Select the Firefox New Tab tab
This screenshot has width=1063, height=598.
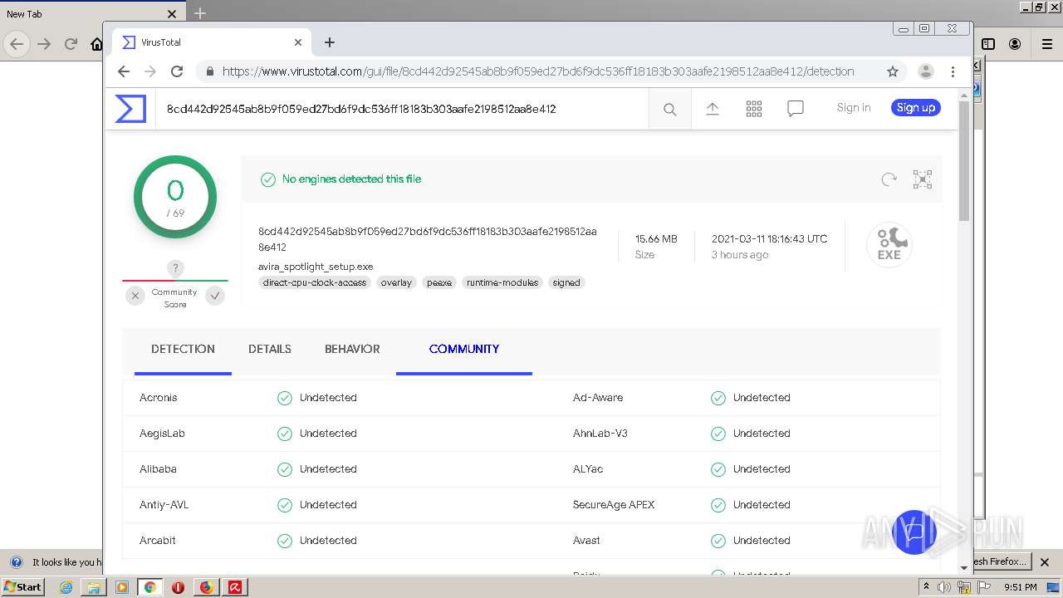[91, 13]
